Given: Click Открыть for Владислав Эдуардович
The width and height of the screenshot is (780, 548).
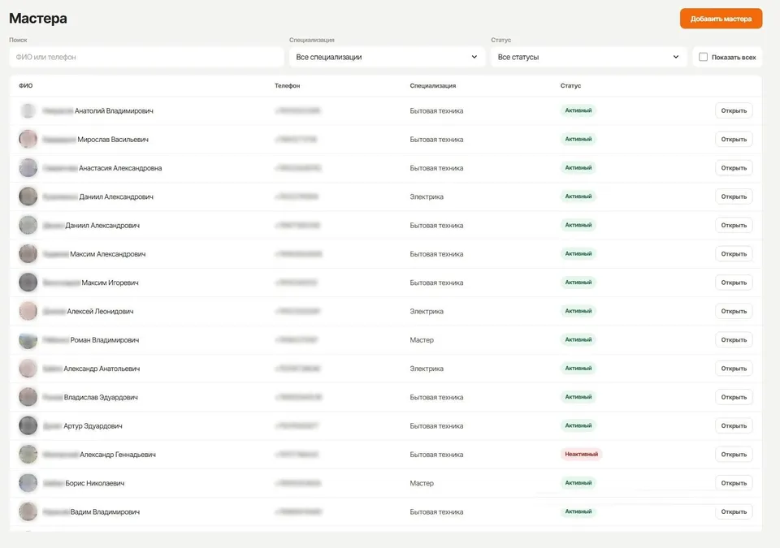Looking at the screenshot, I should (x=734, y=397).
